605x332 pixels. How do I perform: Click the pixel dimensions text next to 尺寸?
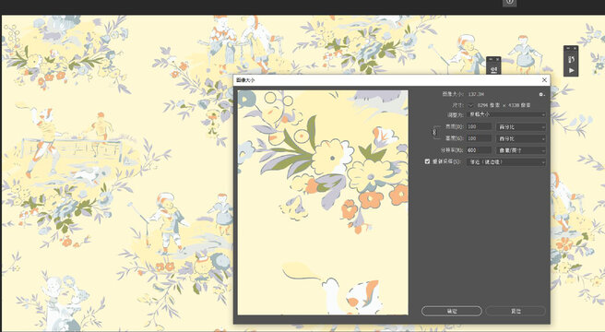pyautogui.click(x=504, y=105)
